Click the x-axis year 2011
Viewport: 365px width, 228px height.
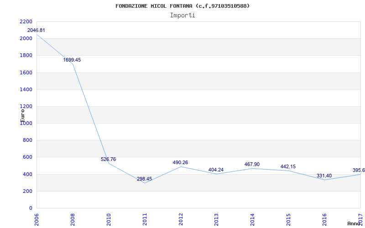(x=145, y=219)
